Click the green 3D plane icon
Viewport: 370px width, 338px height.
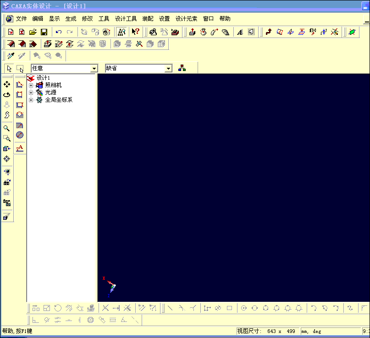[x=352, y=32]
